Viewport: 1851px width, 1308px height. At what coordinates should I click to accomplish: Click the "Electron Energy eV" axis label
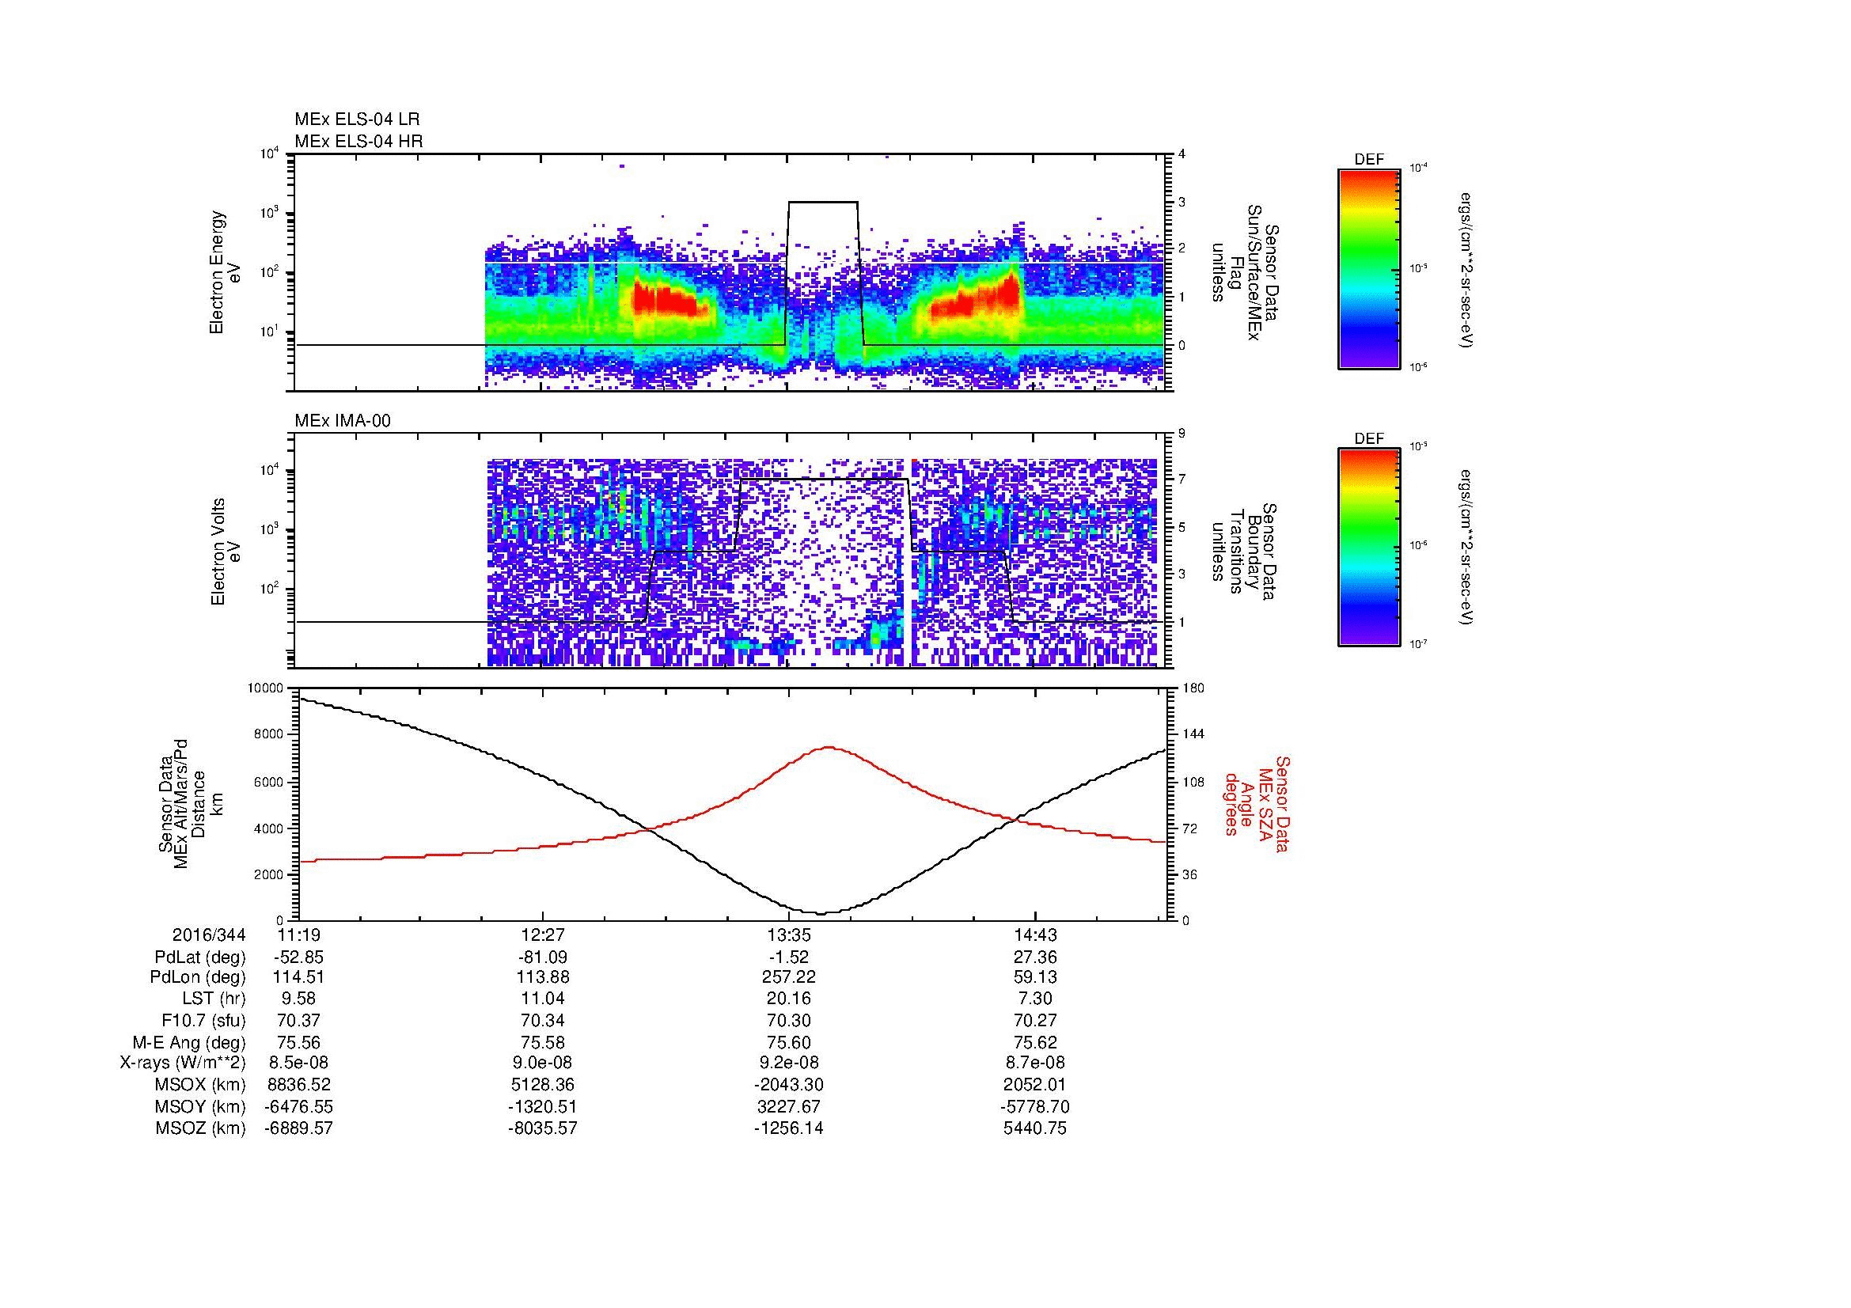(225, 272)
